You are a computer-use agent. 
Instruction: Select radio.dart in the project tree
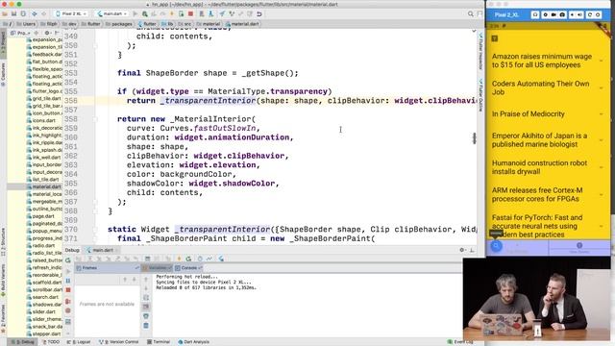(40, 246)
